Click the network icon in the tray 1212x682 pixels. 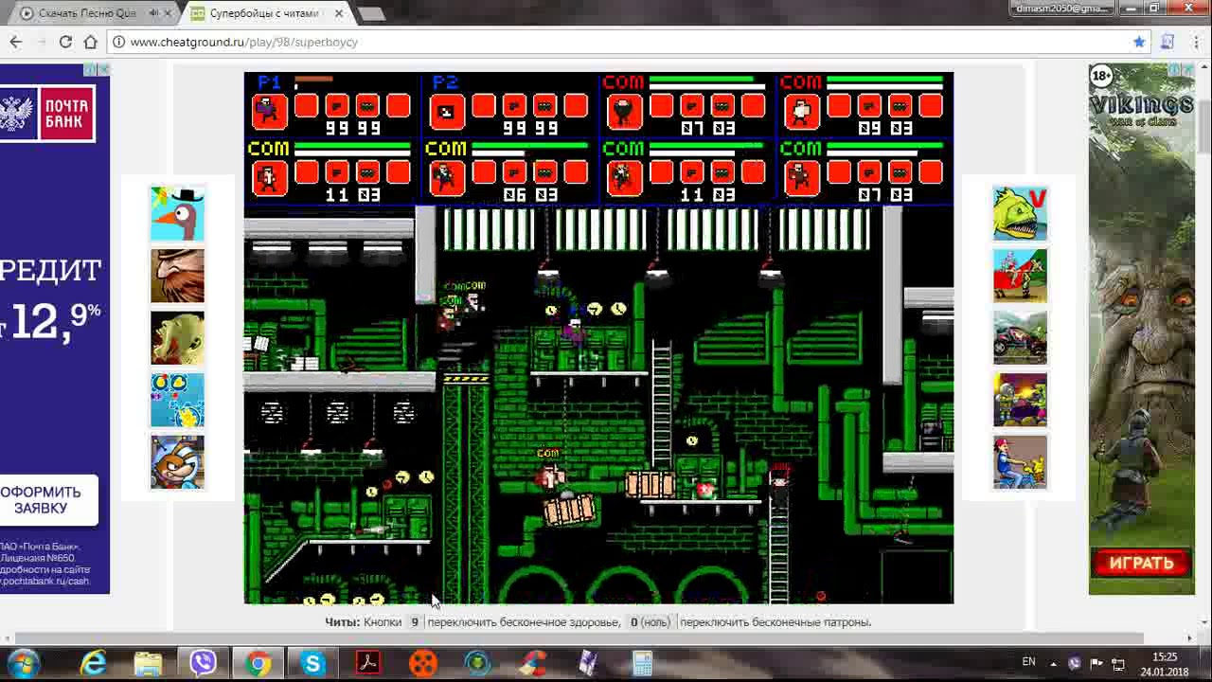(x=1117, y=663)
